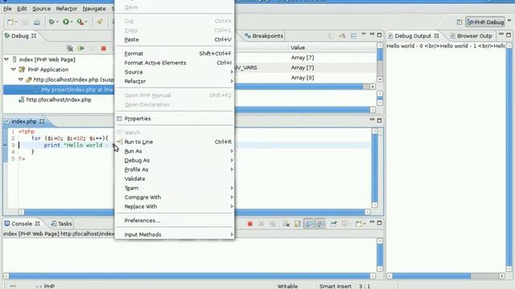Select the index.php editor tab
This screenshot has width=515, height=289.
24,121
